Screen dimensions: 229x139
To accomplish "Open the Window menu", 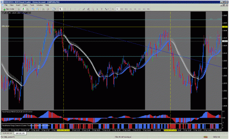I will [40, 5].
